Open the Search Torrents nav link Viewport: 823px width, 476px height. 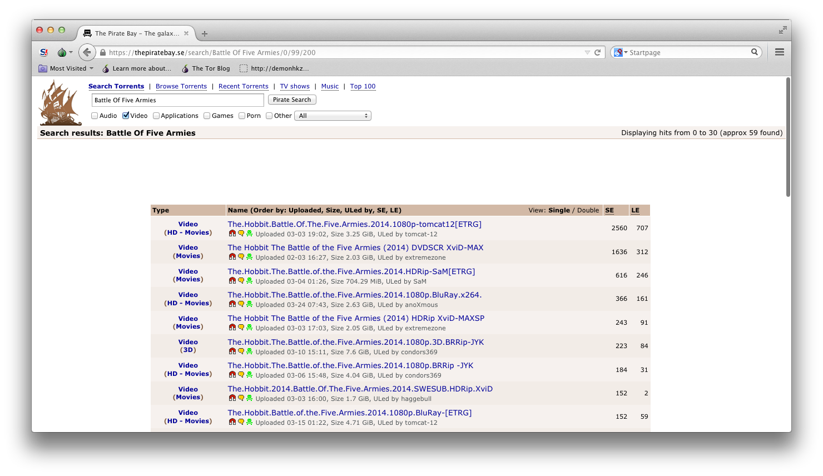(116, 86)
